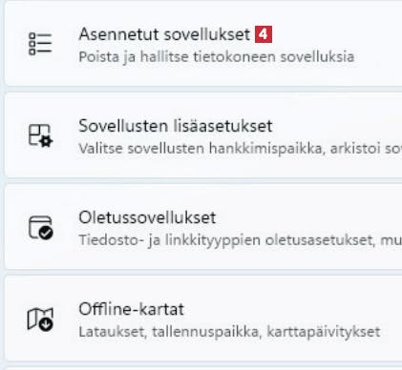Click "Lataukset, tallennuspaikka, karttapäivitykset" description
The width and height of the screenshot is (402, 370).
[229, 332]
